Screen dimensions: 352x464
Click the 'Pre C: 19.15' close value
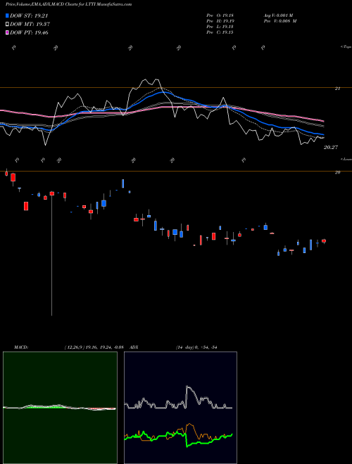pyautogui.click(x=220, y=32)
